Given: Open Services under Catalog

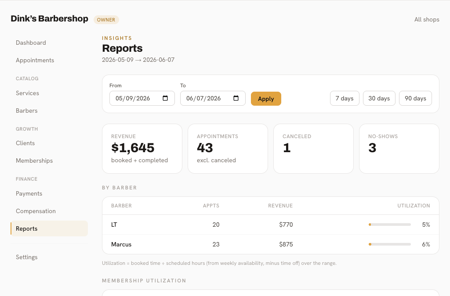Looking at the screenshot, I should point(27,93).
